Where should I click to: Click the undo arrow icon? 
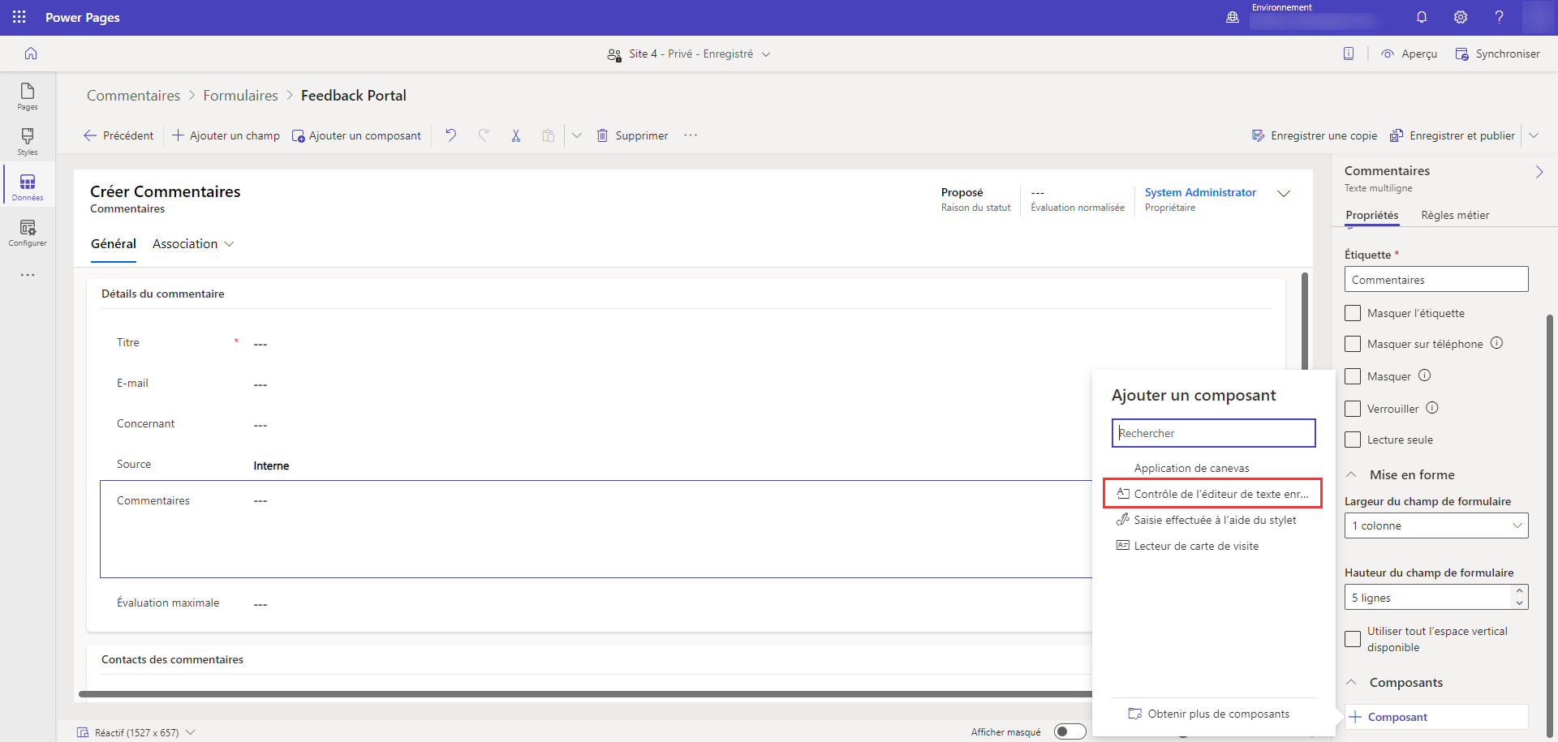click(x=451, y=135)
